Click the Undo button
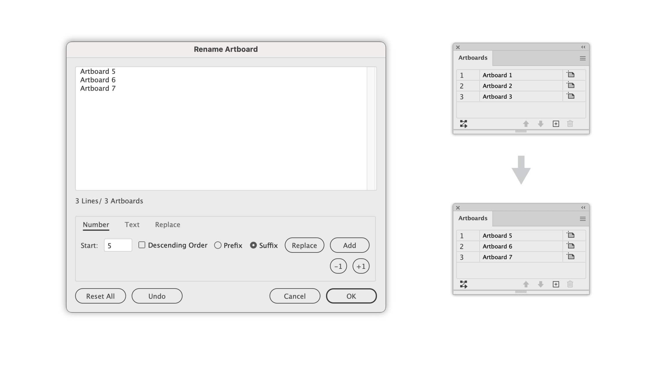 click(x=157, y=296)
